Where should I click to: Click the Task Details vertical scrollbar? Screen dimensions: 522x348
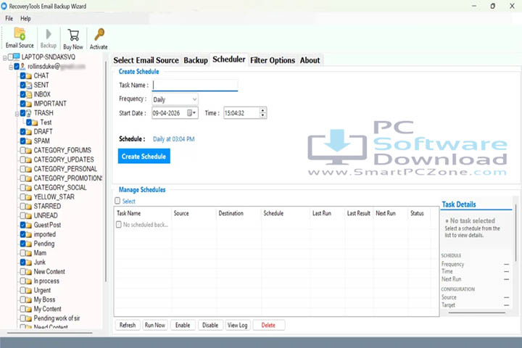515,233
